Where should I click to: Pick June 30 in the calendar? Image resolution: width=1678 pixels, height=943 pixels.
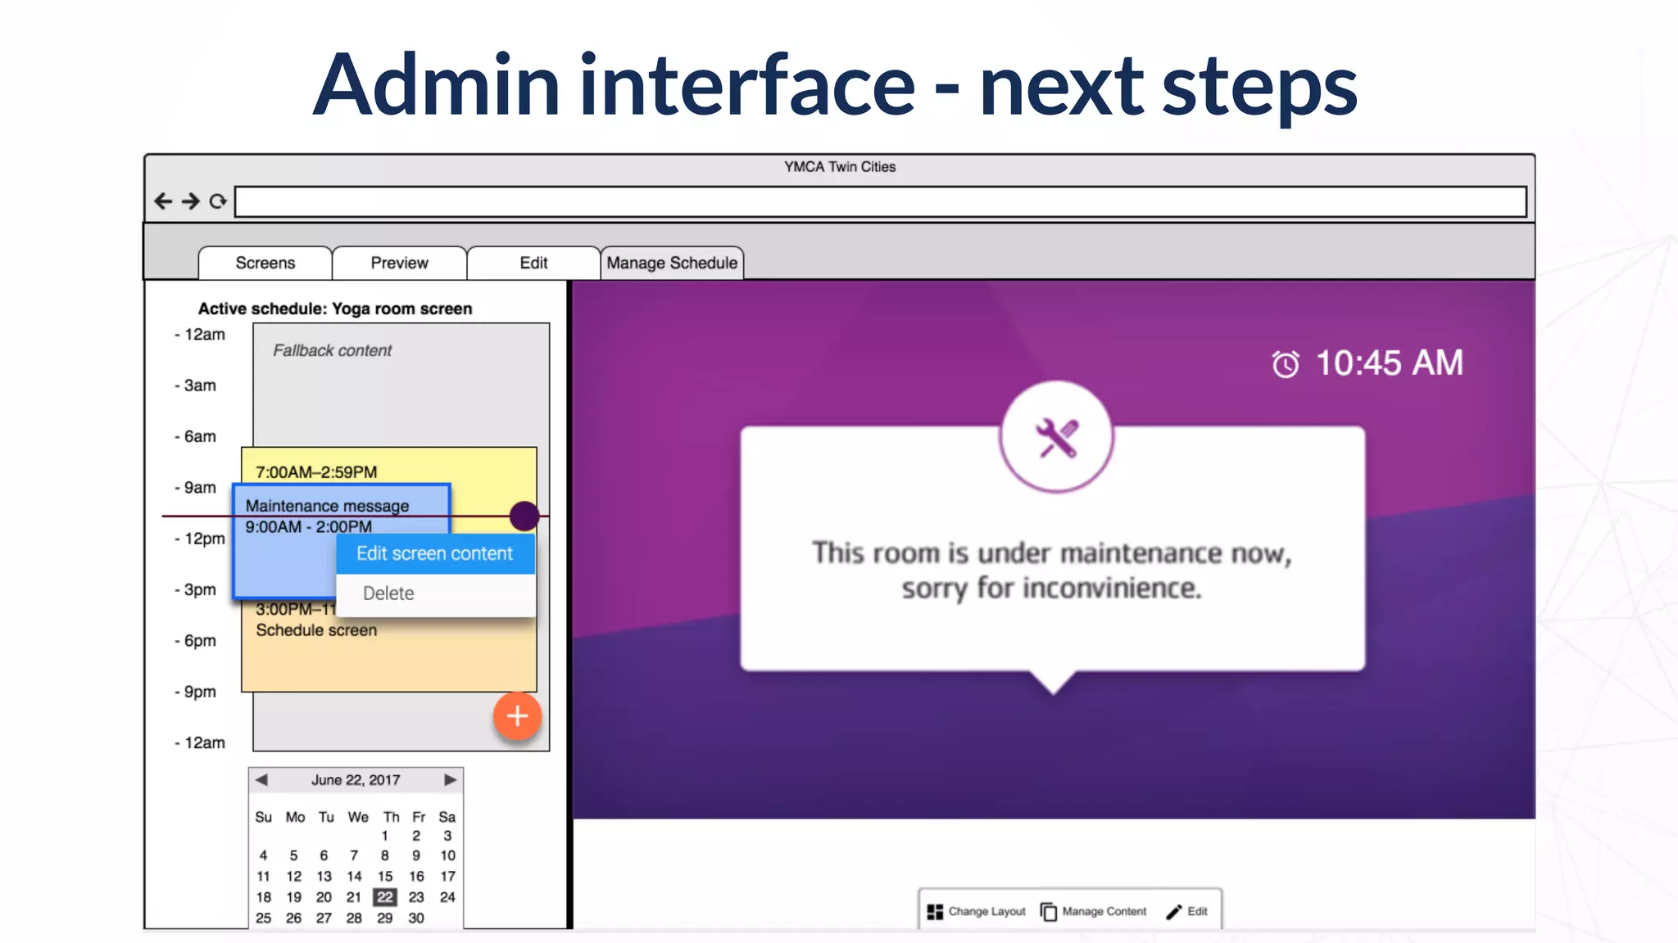click(x=416, y=918)
